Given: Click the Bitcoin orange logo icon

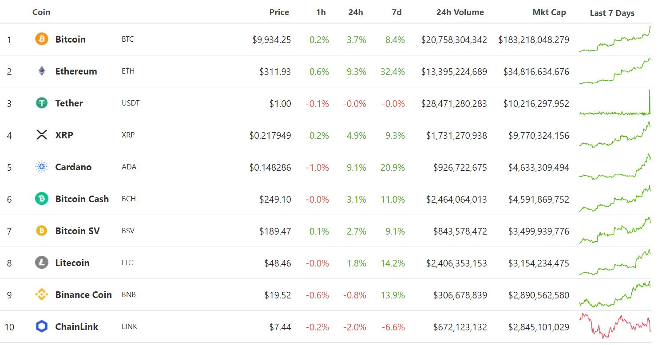Looking at the screenshot, I should 41,39.
